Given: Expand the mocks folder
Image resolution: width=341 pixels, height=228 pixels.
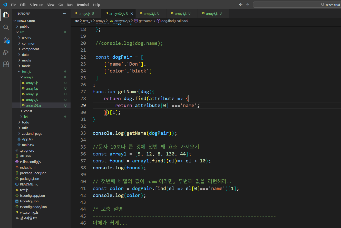Looking at the screenshot, I should coord(19,60).
